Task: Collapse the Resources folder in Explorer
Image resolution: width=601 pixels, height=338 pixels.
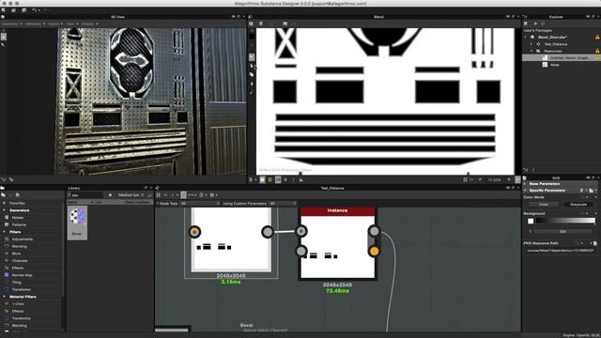Action: pyautogui.click(x=532, y=51)
